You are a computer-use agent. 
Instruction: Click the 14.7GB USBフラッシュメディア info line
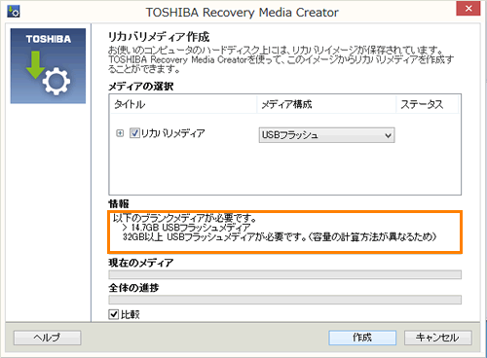click(x=186, y=228)
